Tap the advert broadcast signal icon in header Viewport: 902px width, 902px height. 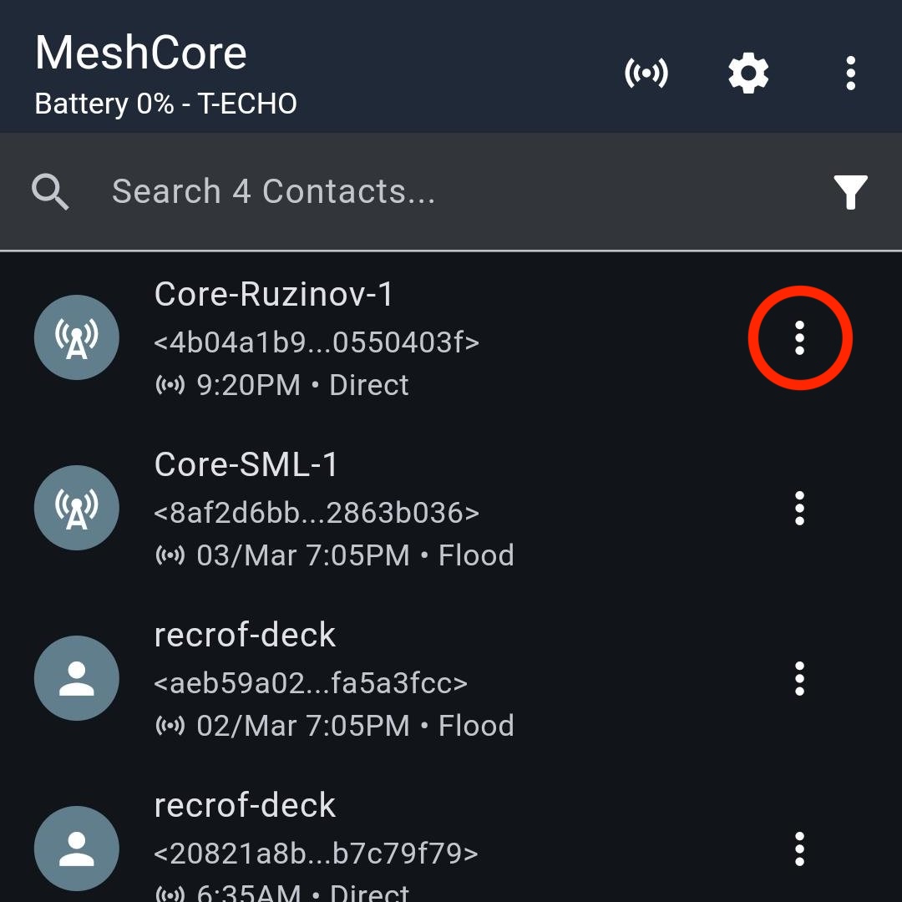(646, 73)
